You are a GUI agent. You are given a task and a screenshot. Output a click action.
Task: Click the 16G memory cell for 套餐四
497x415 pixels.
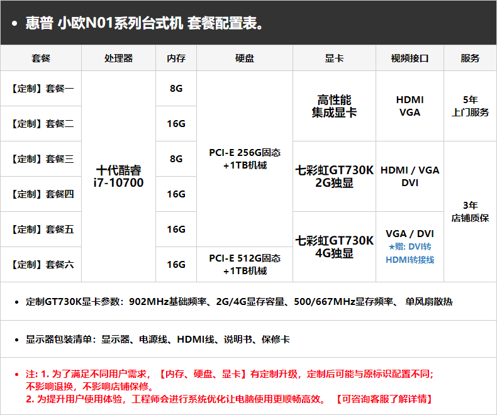pyautogui.click(x=176, y=194)
